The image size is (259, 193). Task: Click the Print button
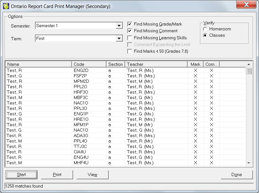(x=57, y=175)
